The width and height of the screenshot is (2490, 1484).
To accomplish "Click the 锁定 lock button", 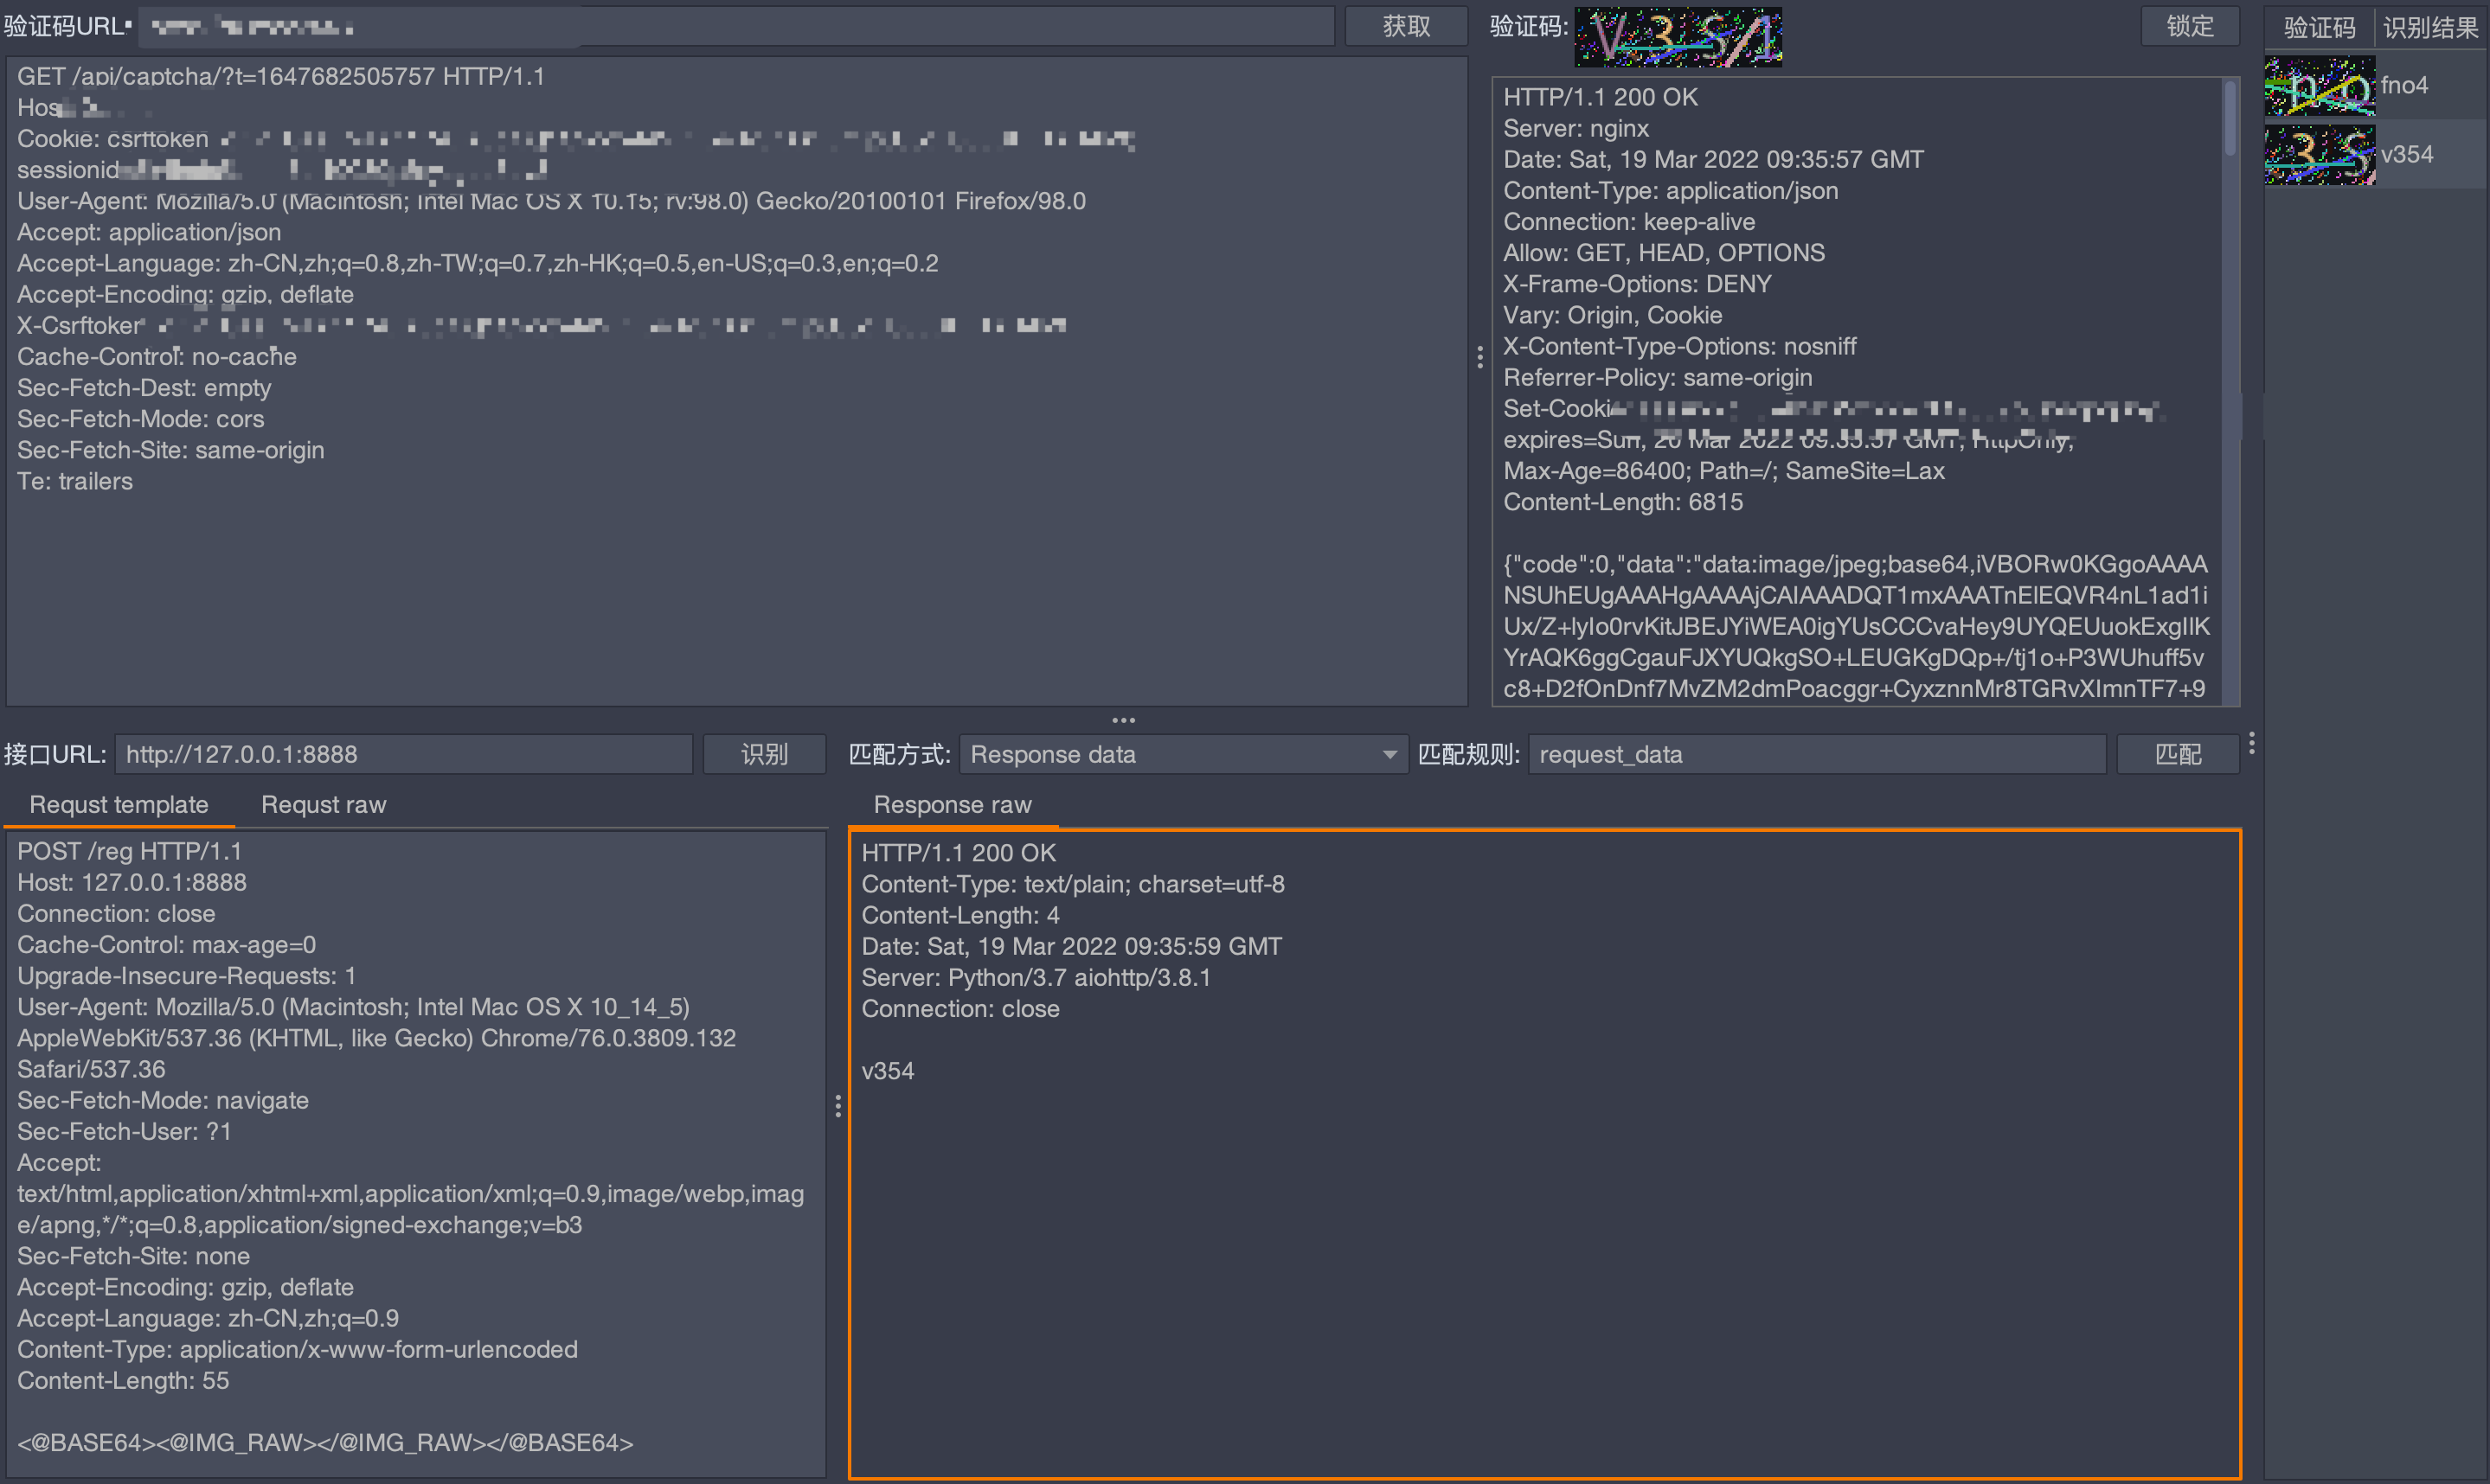I will coord(2189,27).
